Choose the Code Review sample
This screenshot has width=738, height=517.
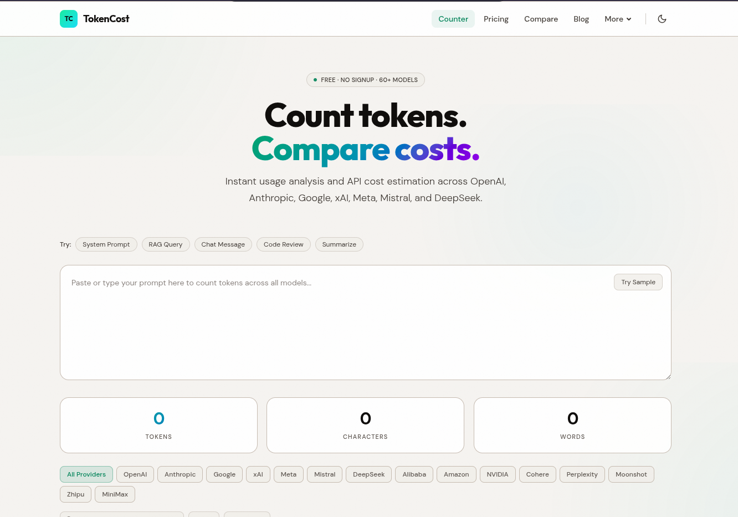point(283,244)
